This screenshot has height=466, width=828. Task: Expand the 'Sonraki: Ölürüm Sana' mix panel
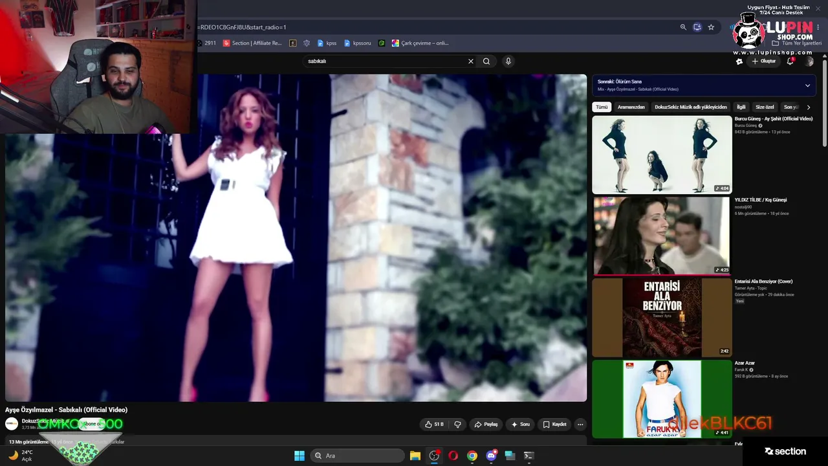(807, 85)
